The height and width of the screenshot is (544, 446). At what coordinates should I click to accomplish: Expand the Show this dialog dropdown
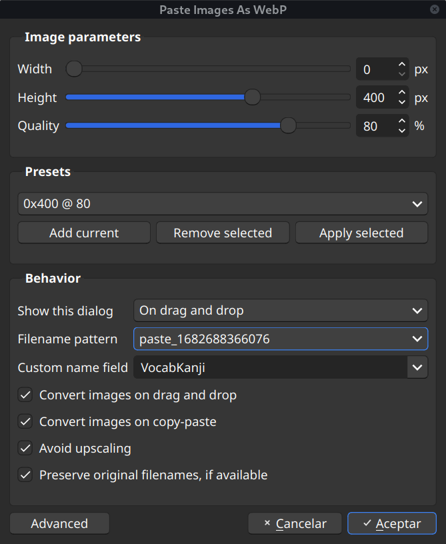point(280,311)
